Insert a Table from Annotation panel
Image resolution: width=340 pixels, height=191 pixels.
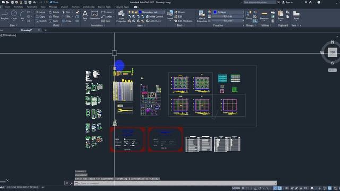click(x=106, y=21)
